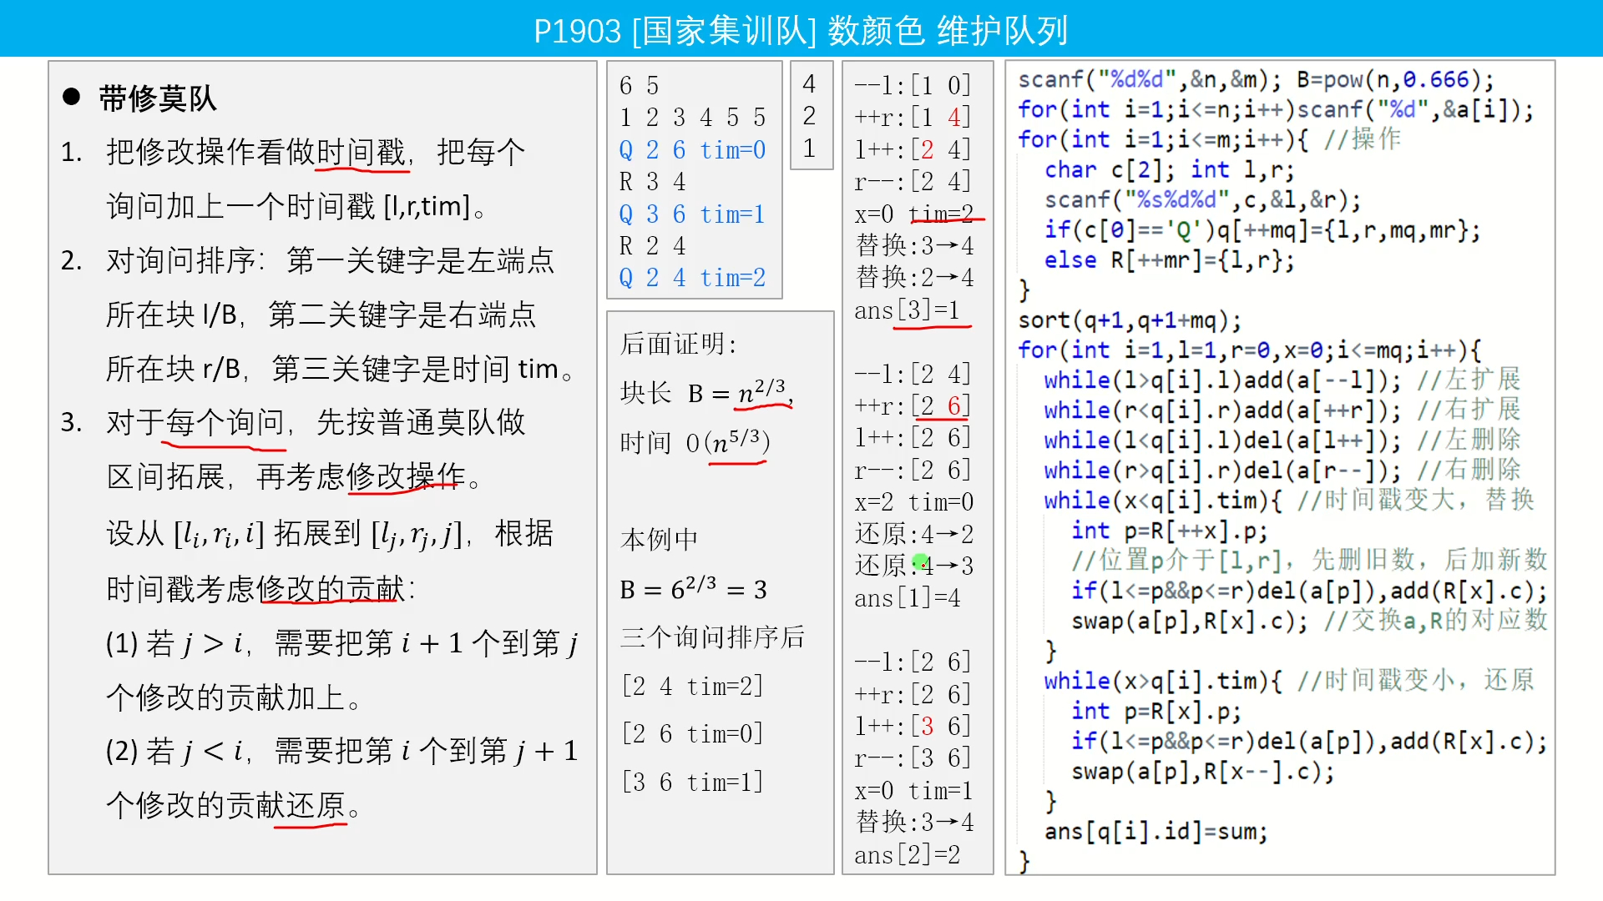Viewport: 1603px width, 901px height.
Task: Click the text '后面证明:'
Action: pos(679,343)
